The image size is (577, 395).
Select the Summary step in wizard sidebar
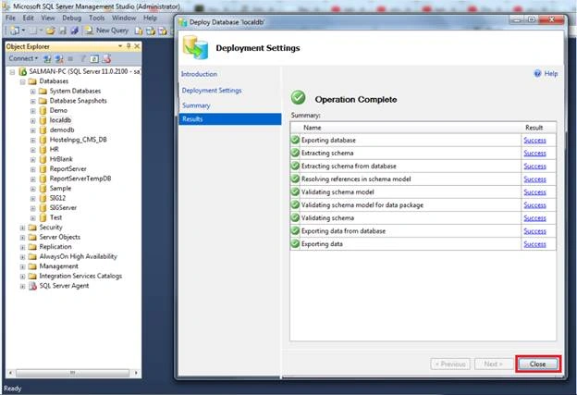pos(196,105)
